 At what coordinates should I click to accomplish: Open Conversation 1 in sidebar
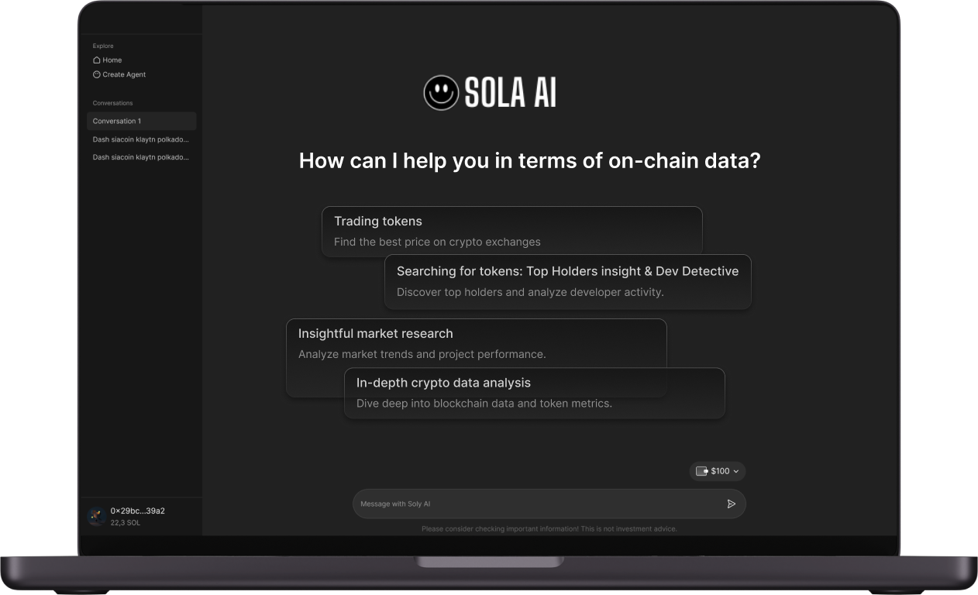click(142, 121)
